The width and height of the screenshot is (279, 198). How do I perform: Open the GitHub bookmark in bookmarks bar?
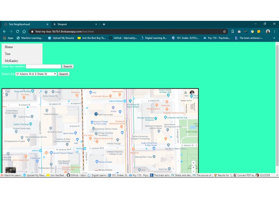click(123, 38)
